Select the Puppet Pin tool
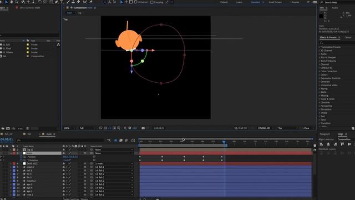355x200 pixels. pyautogui.click(x=91, y=2)
